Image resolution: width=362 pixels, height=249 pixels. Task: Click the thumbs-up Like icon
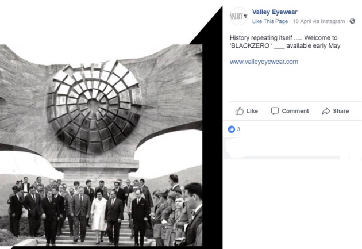(240, 111)
